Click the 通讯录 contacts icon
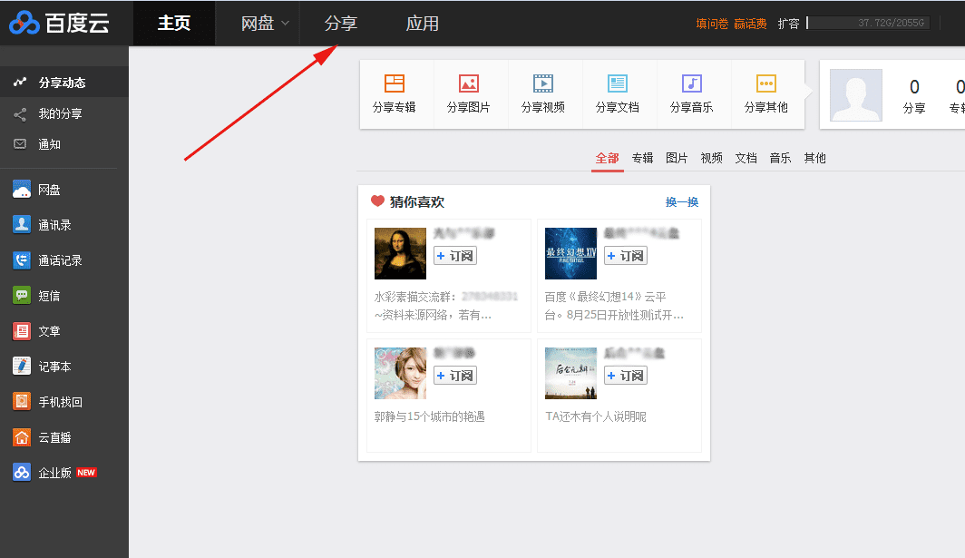 [x=22, y=225]
